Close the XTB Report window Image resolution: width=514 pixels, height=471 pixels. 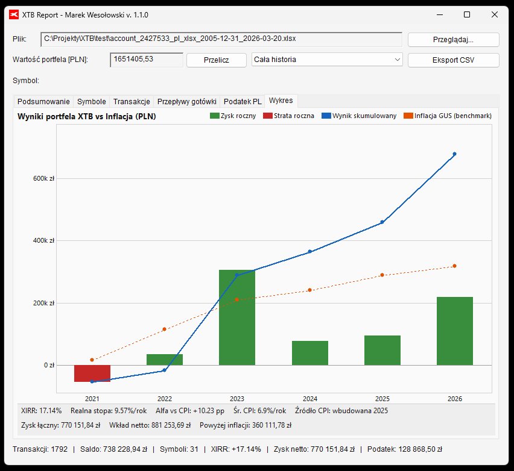click(x=495, y=14)
